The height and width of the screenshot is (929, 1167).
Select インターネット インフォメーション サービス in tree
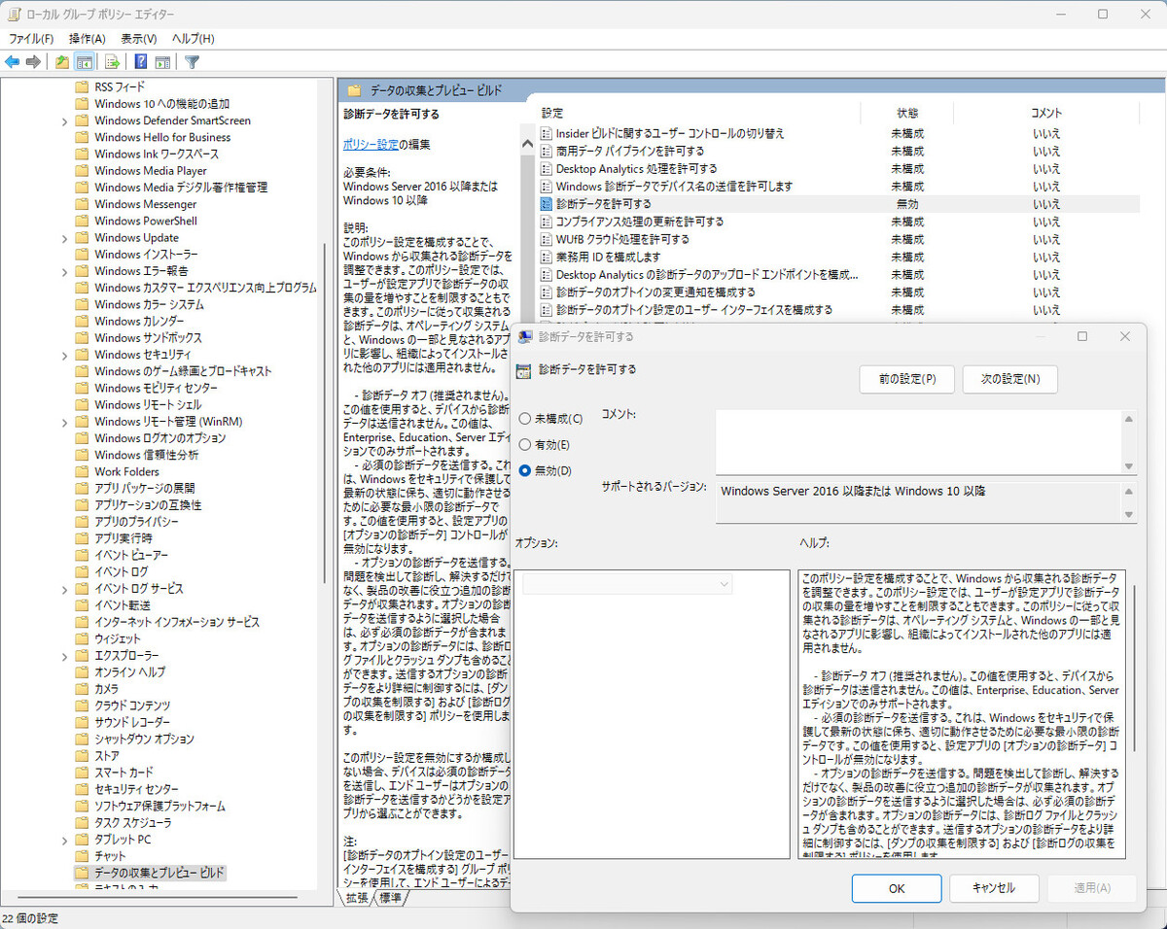tap(177, 622)
